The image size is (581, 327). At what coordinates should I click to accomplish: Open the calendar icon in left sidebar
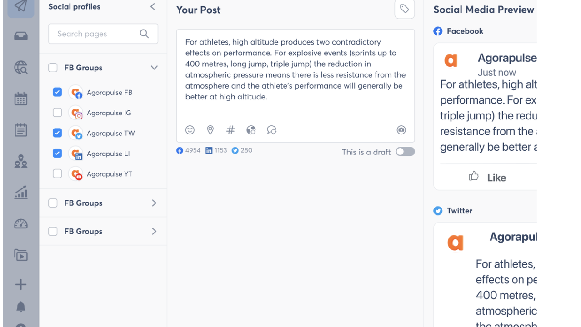pyautogui.click(x=21, y=99)
